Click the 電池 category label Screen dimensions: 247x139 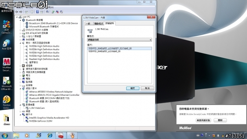(x=28, y=76)
